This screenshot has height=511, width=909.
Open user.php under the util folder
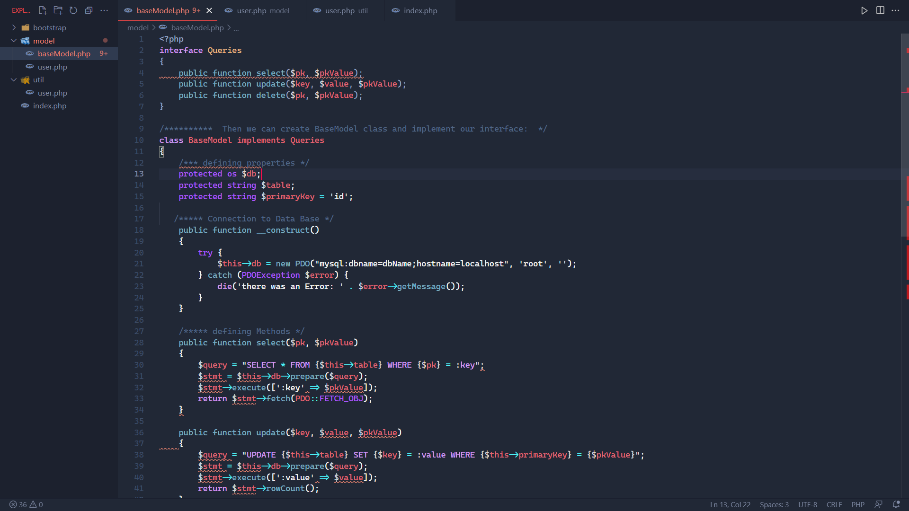point(59,93)
